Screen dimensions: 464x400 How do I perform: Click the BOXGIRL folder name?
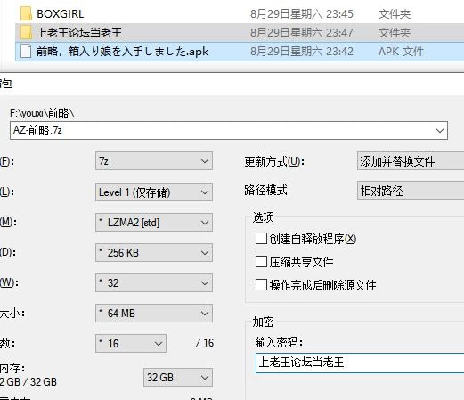coord(60,14)
